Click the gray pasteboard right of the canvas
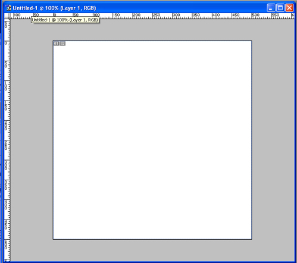Viewport: 297px width, 263px height. coord(273,140)
